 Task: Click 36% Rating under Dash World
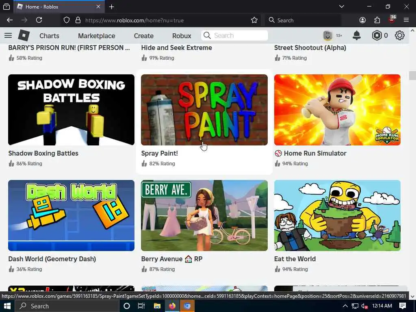click(29, 269)
